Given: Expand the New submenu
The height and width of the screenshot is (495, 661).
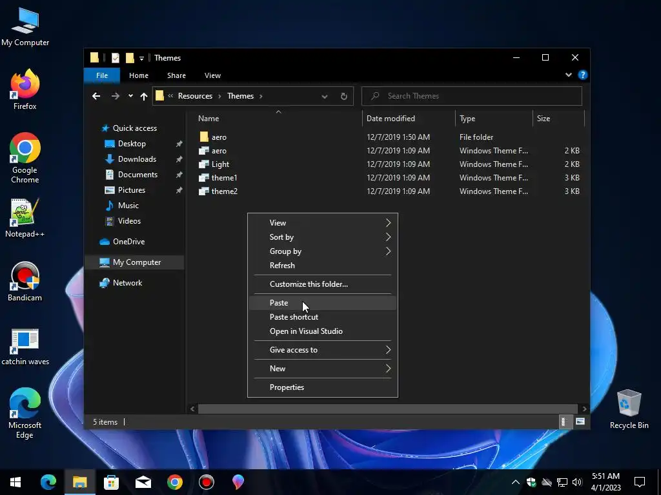Looking at the screenshot, I should coord(323,368).
